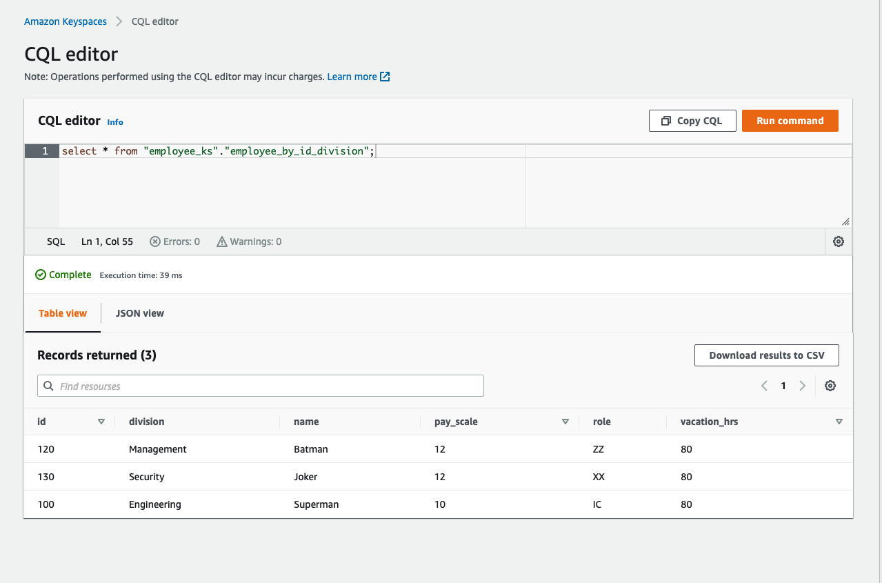Click the Errors status icon
The width and height of the screenshot is (882, 583).
(155, 241)
